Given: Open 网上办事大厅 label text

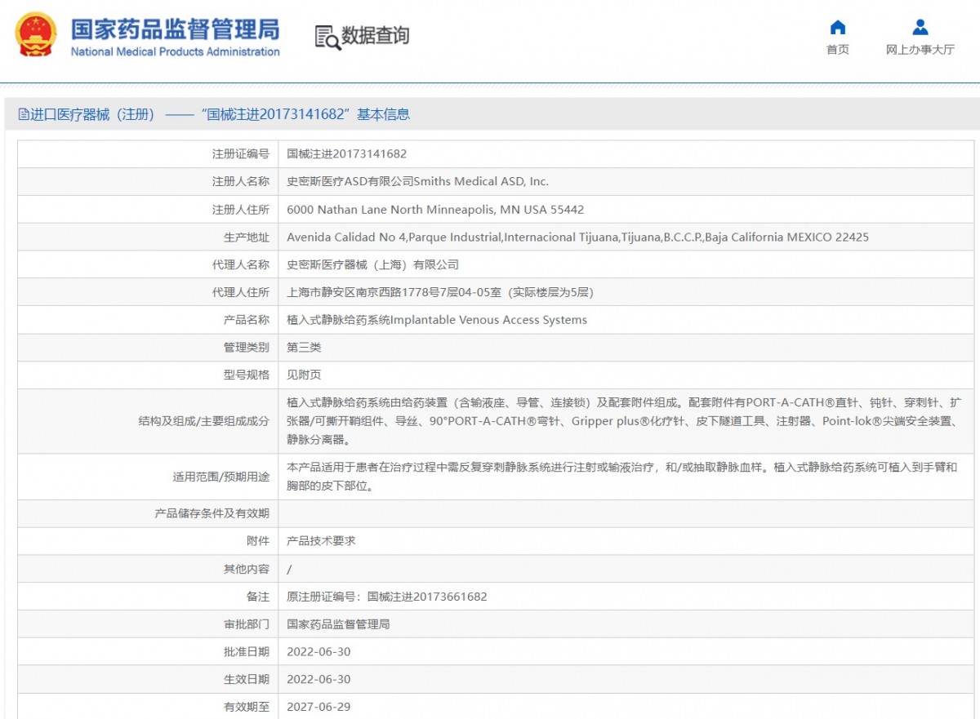Looking at the screenshot, I should 920,50.
